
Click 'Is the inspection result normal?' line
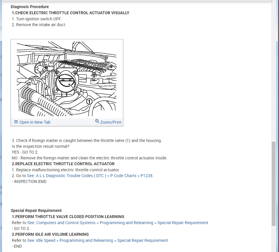(40, 146)
